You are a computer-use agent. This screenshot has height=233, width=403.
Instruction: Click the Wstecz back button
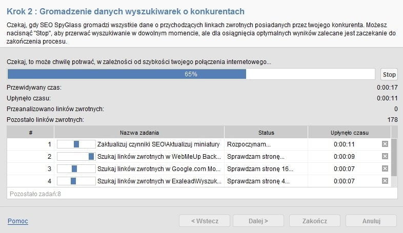205,221
